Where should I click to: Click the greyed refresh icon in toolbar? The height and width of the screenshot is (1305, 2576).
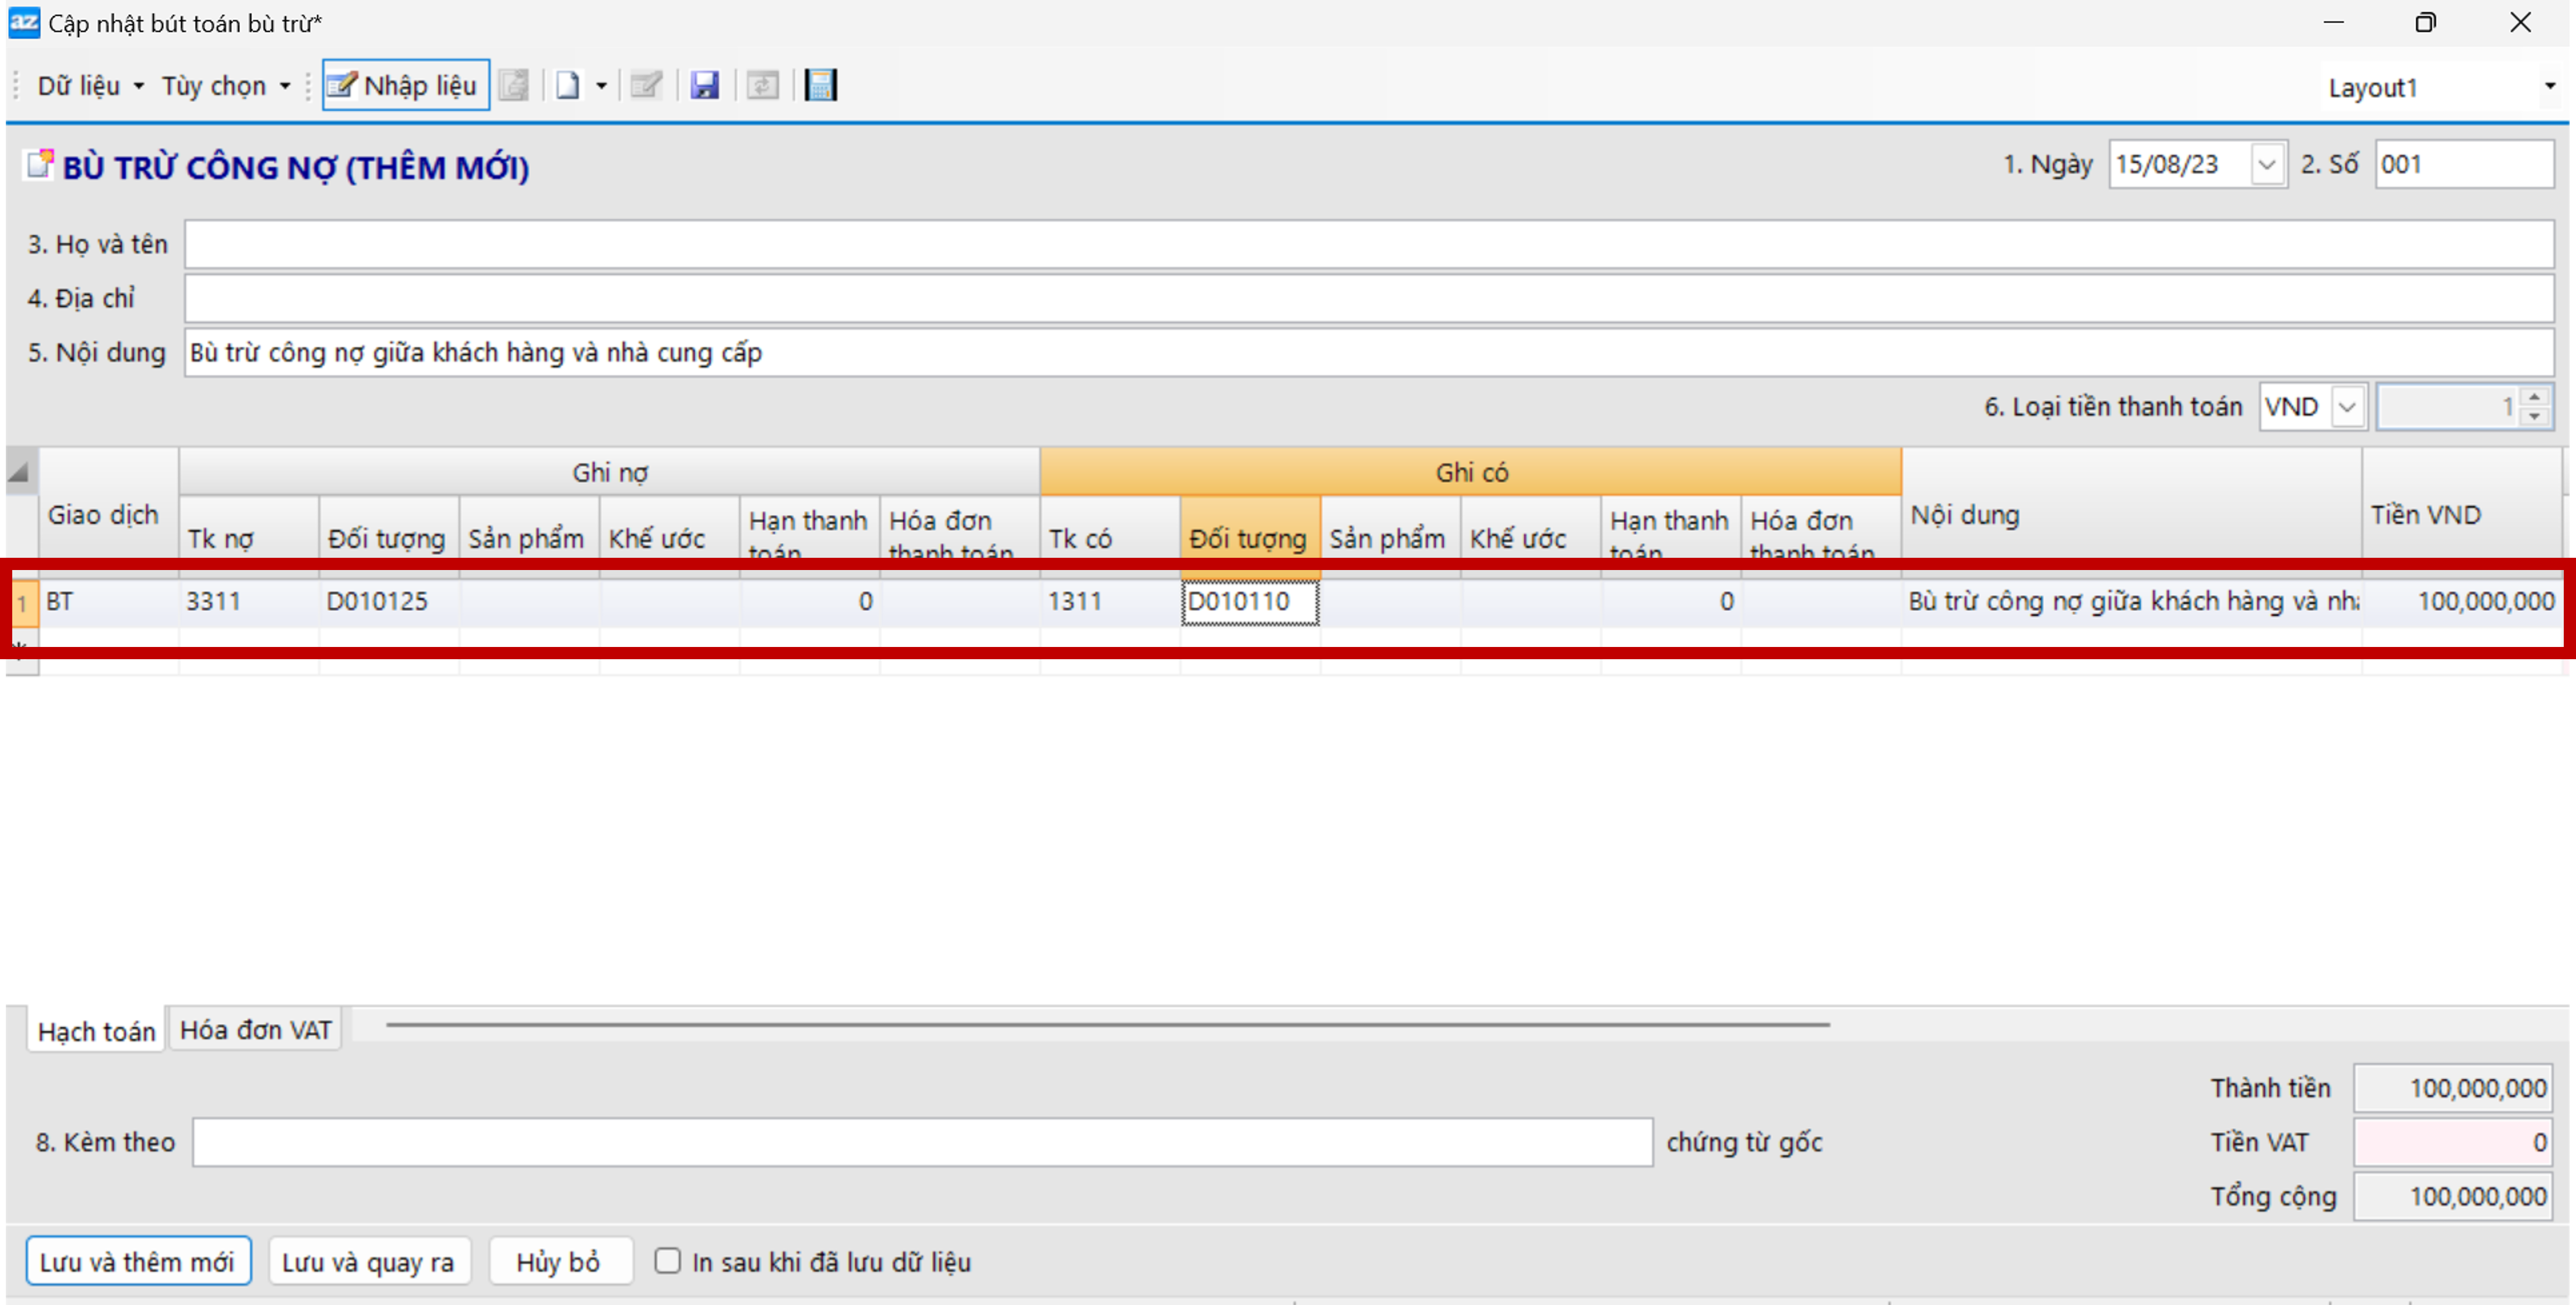762,85
